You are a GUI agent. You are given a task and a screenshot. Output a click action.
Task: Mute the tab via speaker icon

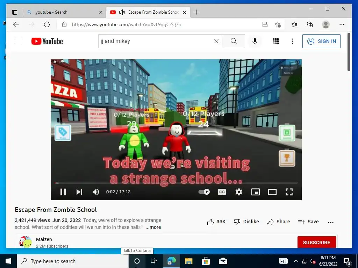click(122, 12)
